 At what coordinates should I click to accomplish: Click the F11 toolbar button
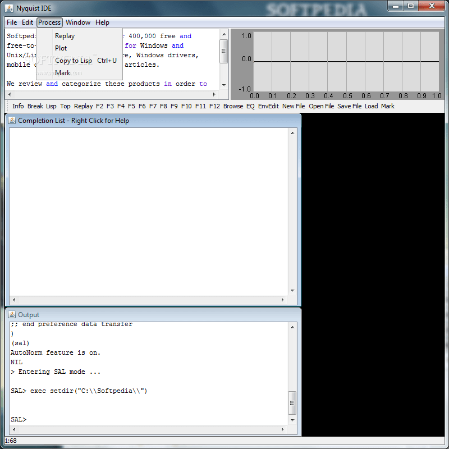pos(200,106)
